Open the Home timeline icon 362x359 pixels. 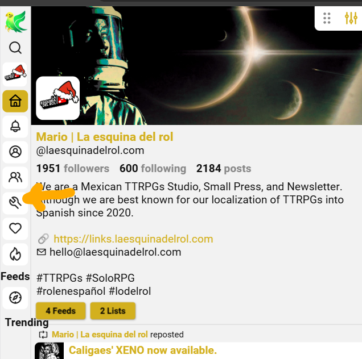click(x=15, y=101)
